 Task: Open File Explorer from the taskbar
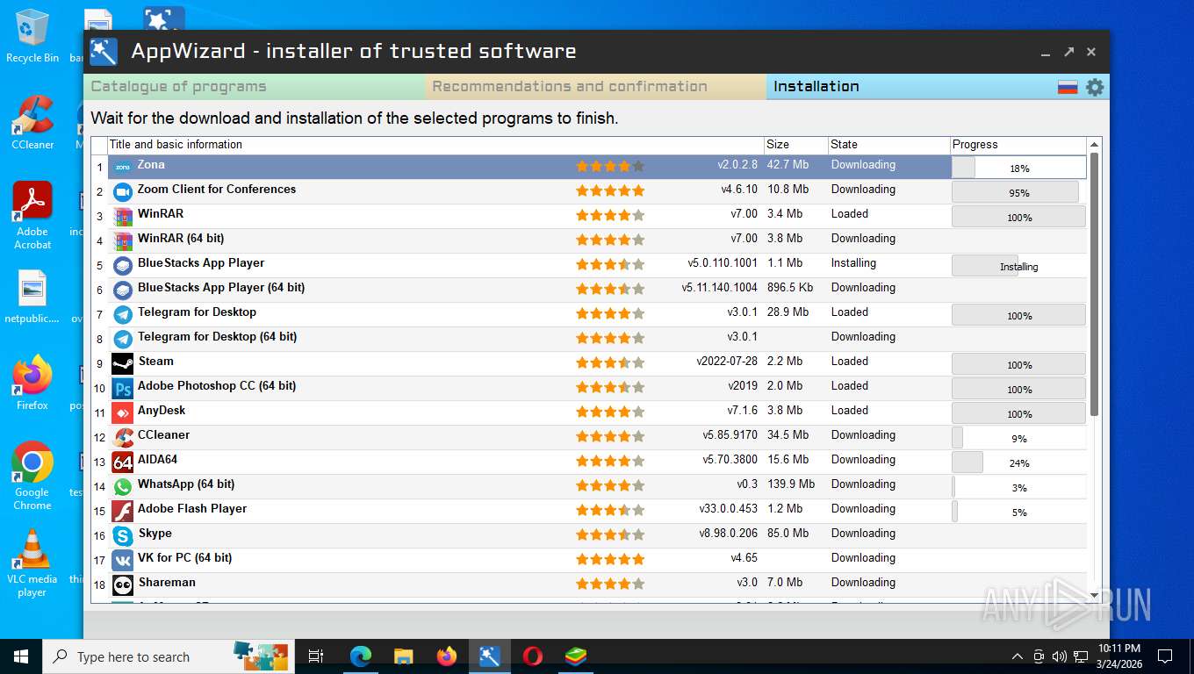click(x=404, y=656)
